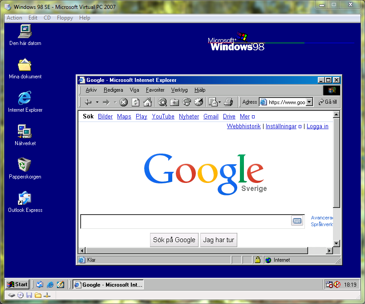Open the YouTube link
Screen dimensions: 365x304
coord(163,116)
